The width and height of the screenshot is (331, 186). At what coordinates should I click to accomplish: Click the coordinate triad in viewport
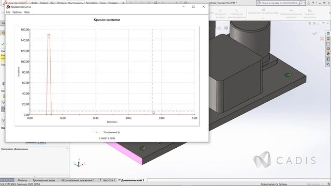79,163
